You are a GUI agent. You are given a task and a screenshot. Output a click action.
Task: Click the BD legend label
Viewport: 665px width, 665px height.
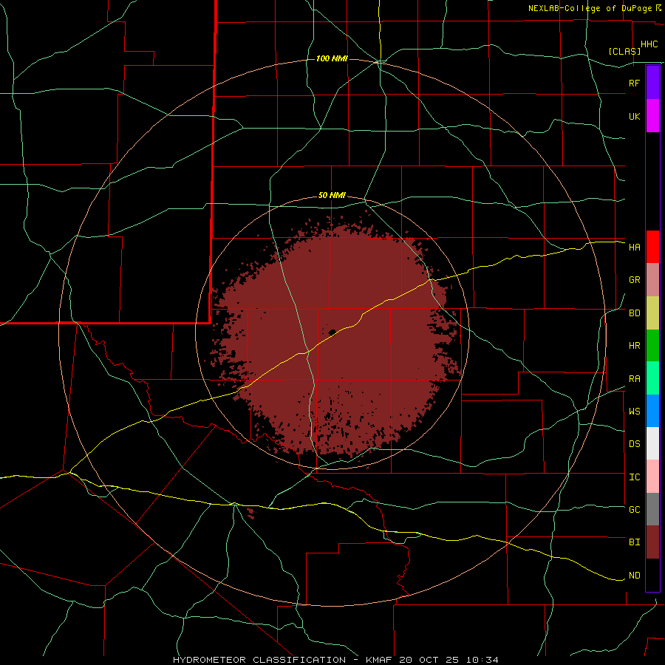click(634, 313)
